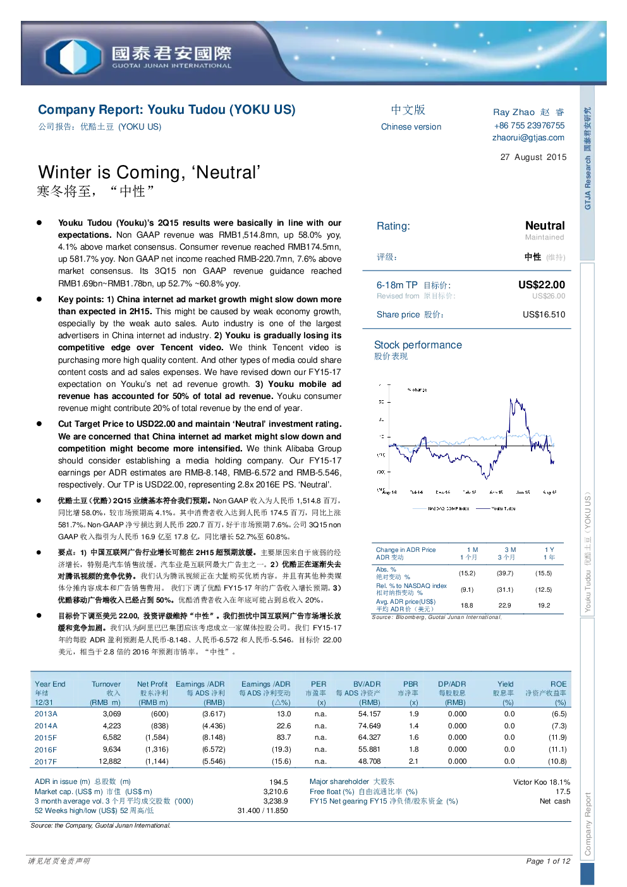Click the share price 'US$16.510'
The image size is (627, 887).
point(544,314)
